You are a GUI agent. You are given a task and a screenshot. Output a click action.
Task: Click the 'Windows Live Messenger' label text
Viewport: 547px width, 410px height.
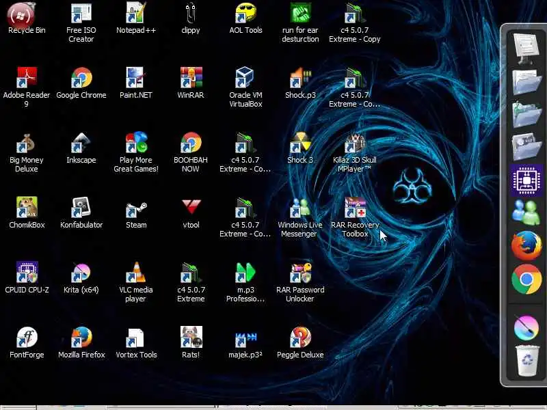(300, 229)
